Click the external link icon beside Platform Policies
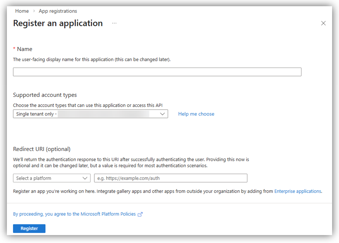Image resolution: width=339 pixels, height=243 pixels. pyautogui.click(x=140, y=214)
